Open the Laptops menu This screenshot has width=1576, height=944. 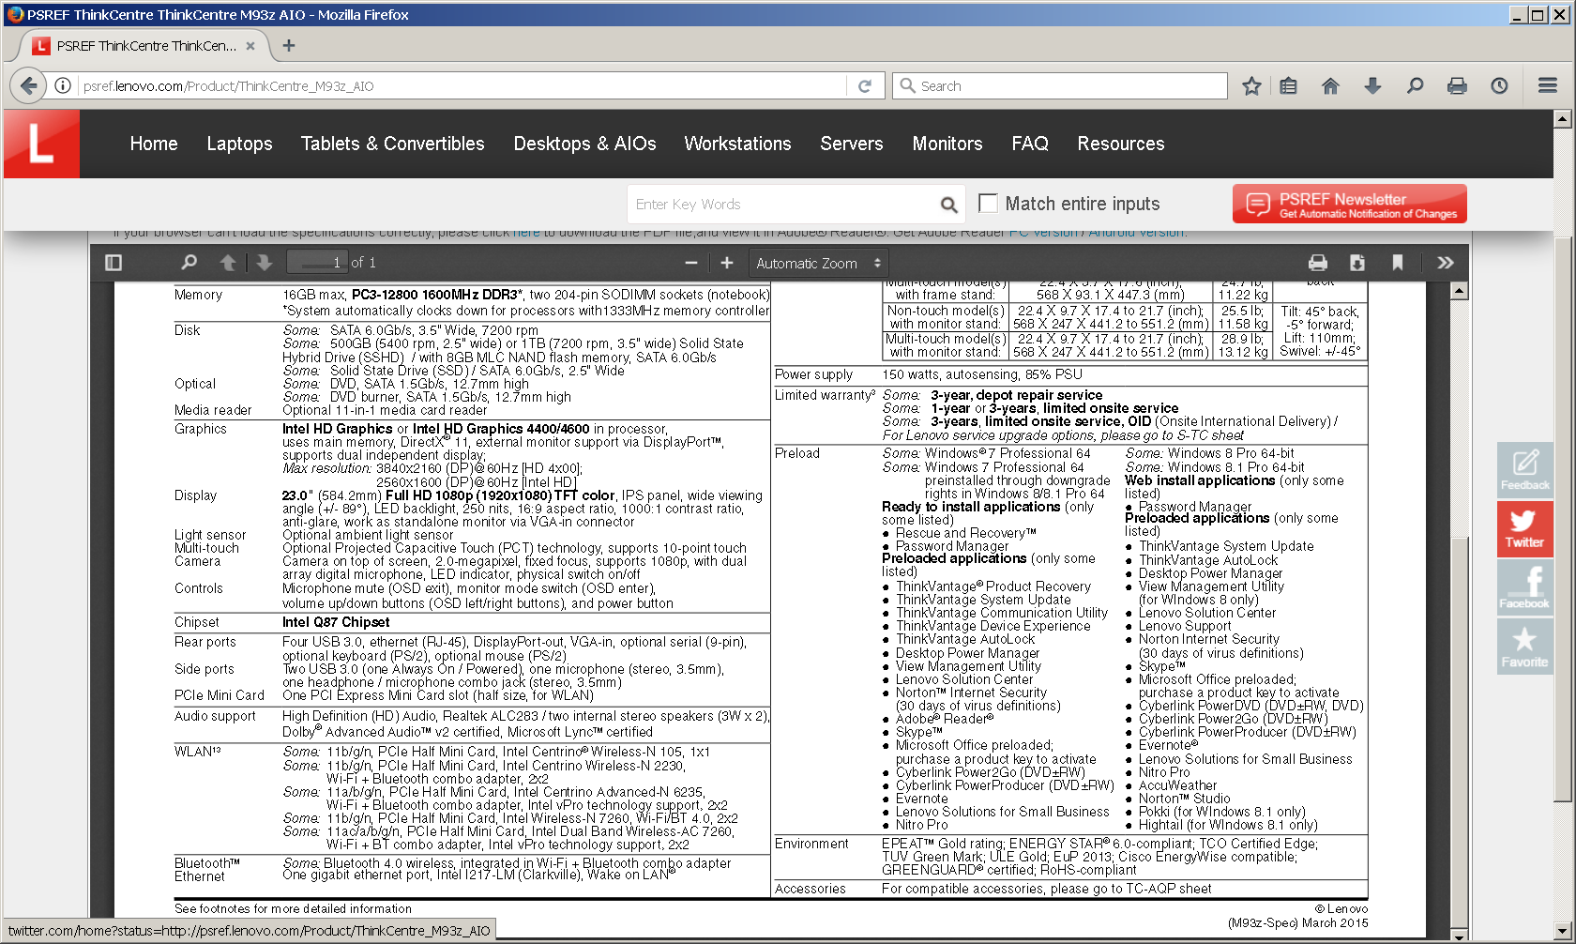239,144
